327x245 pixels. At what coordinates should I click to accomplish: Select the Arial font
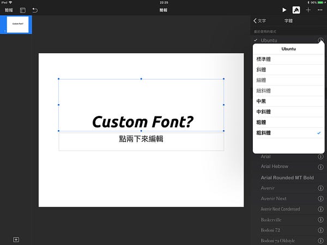tap(265, 156)
